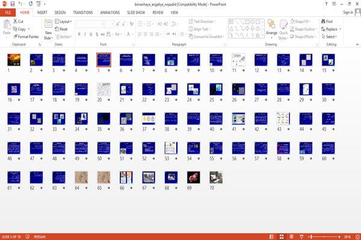
Task: Switch to Slide Sorter view button
Action: click(x=282, y=236)
